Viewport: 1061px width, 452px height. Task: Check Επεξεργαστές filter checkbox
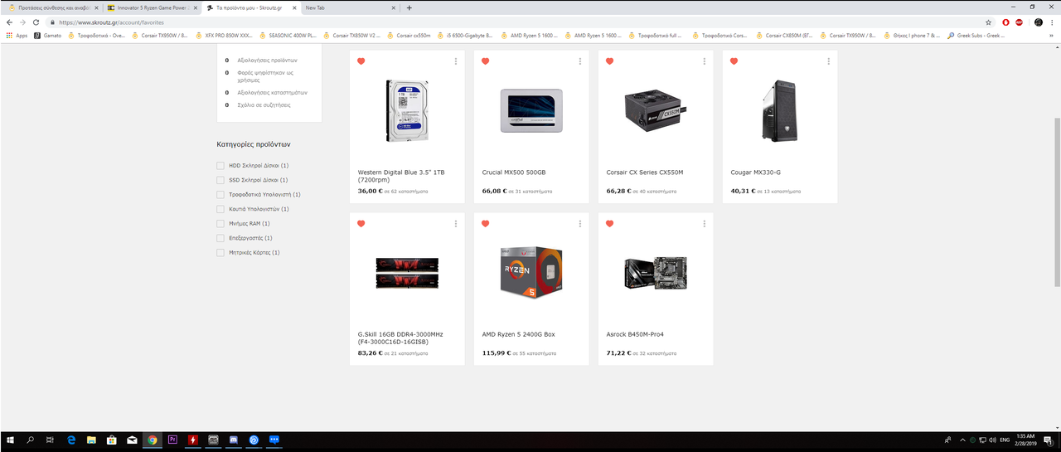pos(220,238)
